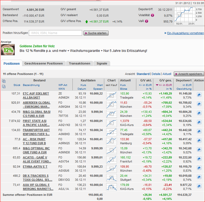Click action arrow icon for ACATIS - GANÉ row
205x202 pixels.
tap(199, 159)
